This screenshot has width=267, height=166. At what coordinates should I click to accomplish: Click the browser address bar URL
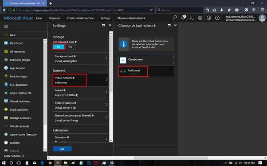pyautogui.click(x=71, y=10)
